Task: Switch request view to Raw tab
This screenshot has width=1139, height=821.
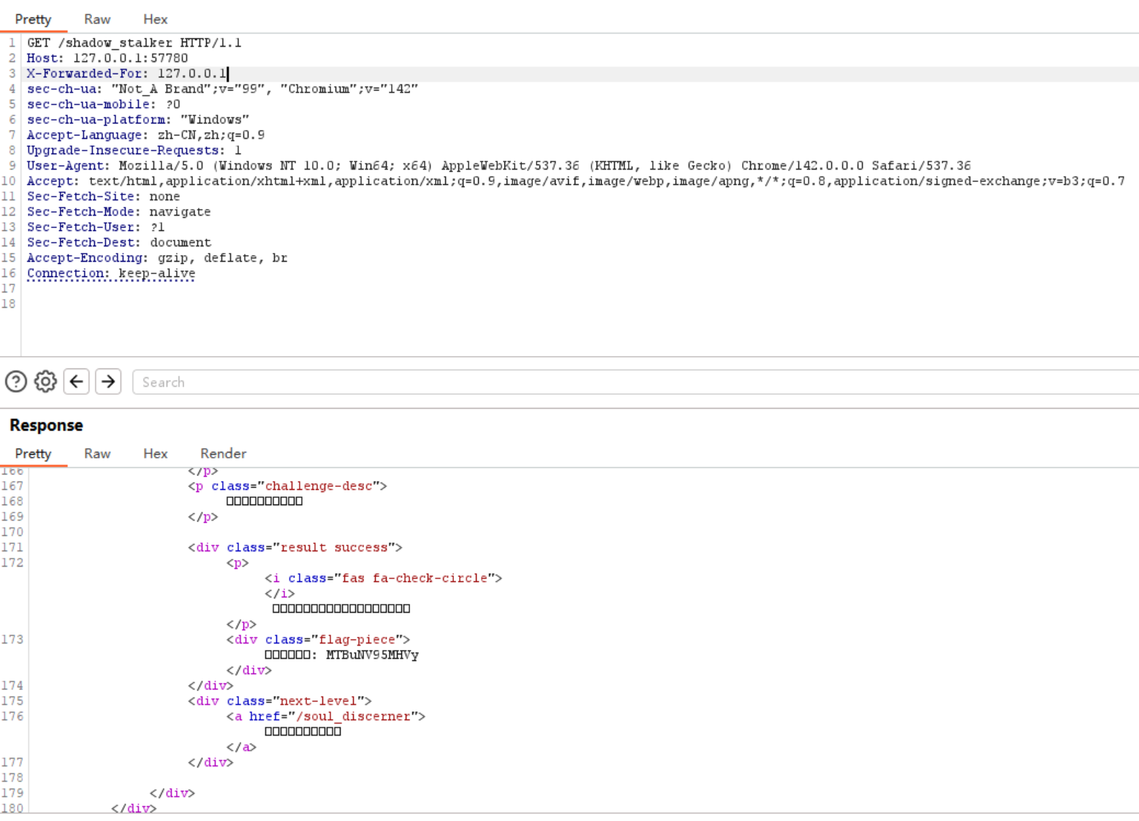Action: point(97,19)
